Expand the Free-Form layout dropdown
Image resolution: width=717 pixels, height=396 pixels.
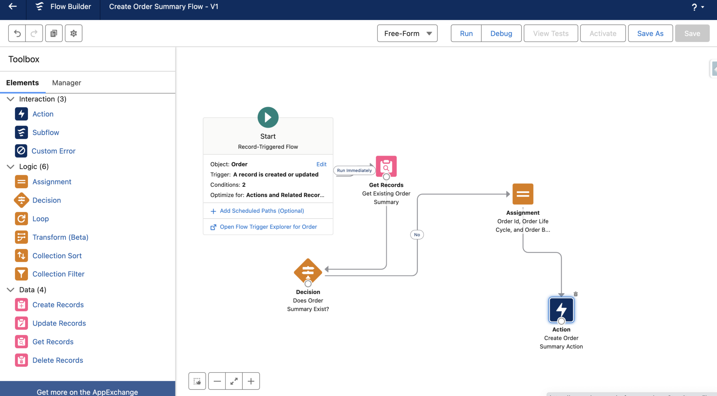tap(407, 33)
